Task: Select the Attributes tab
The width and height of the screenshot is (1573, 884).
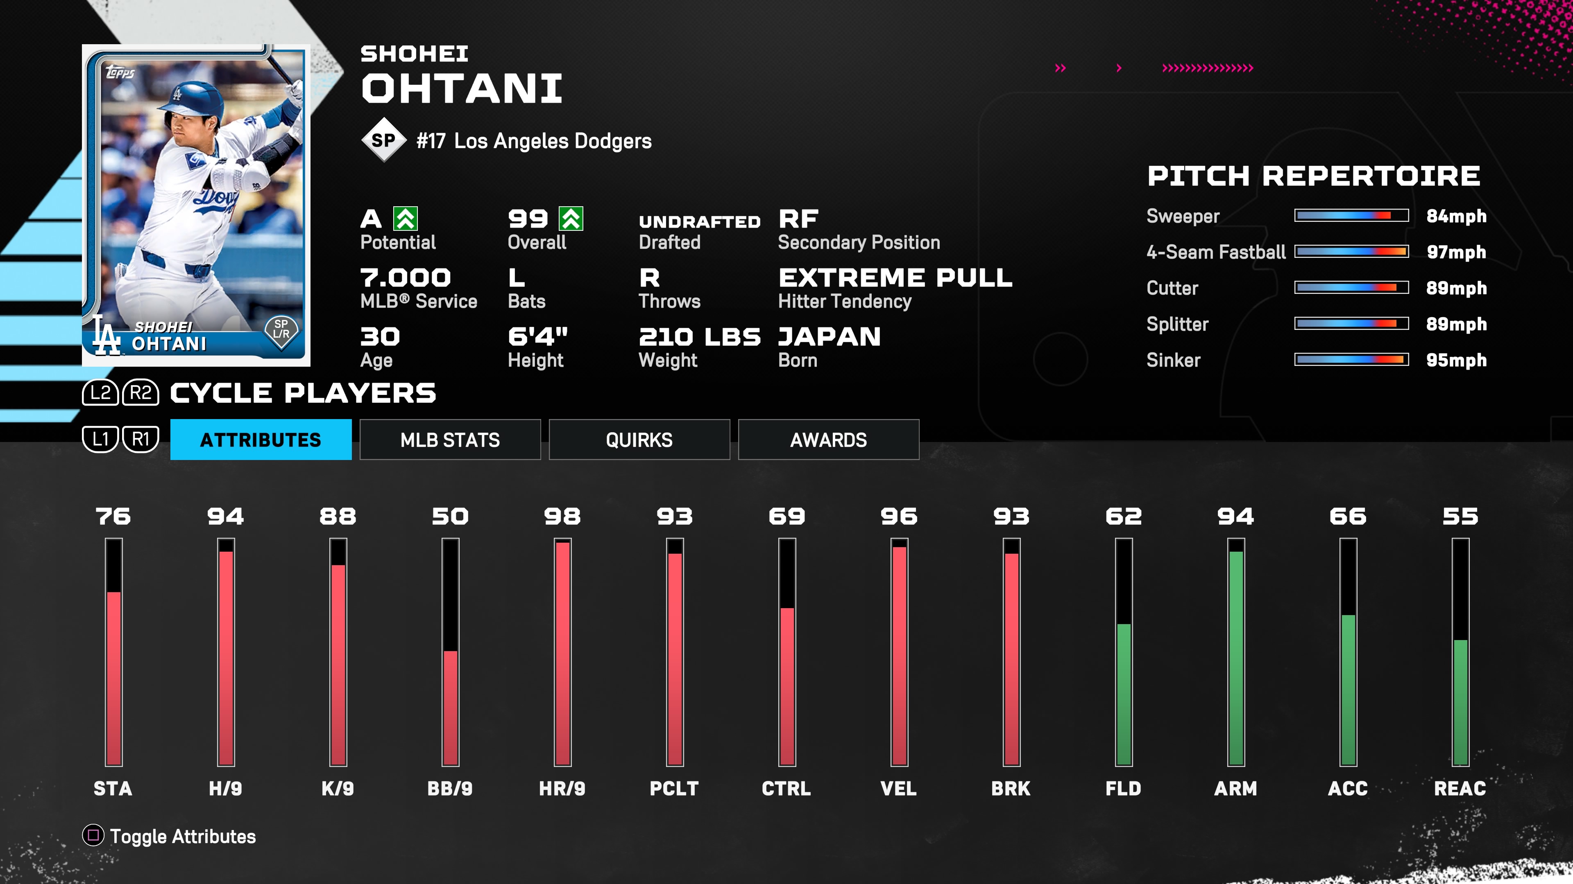Action: coord(261,439)
